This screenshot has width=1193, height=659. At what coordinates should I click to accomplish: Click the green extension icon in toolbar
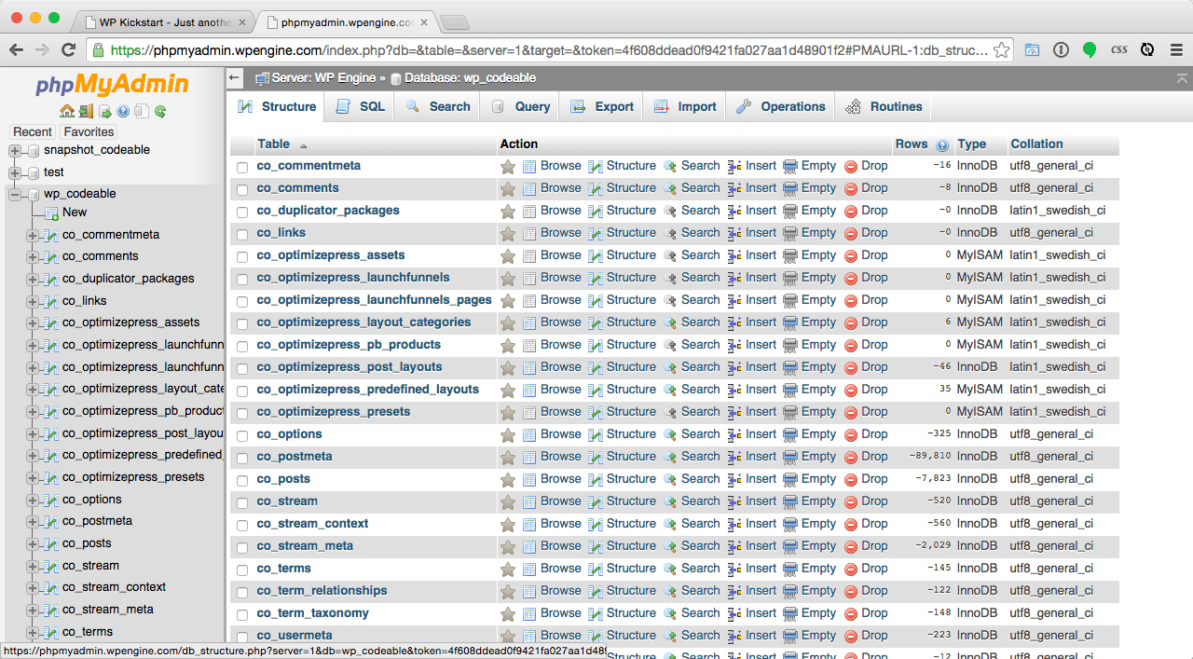pyautogui.click(x=1090, y=50)
